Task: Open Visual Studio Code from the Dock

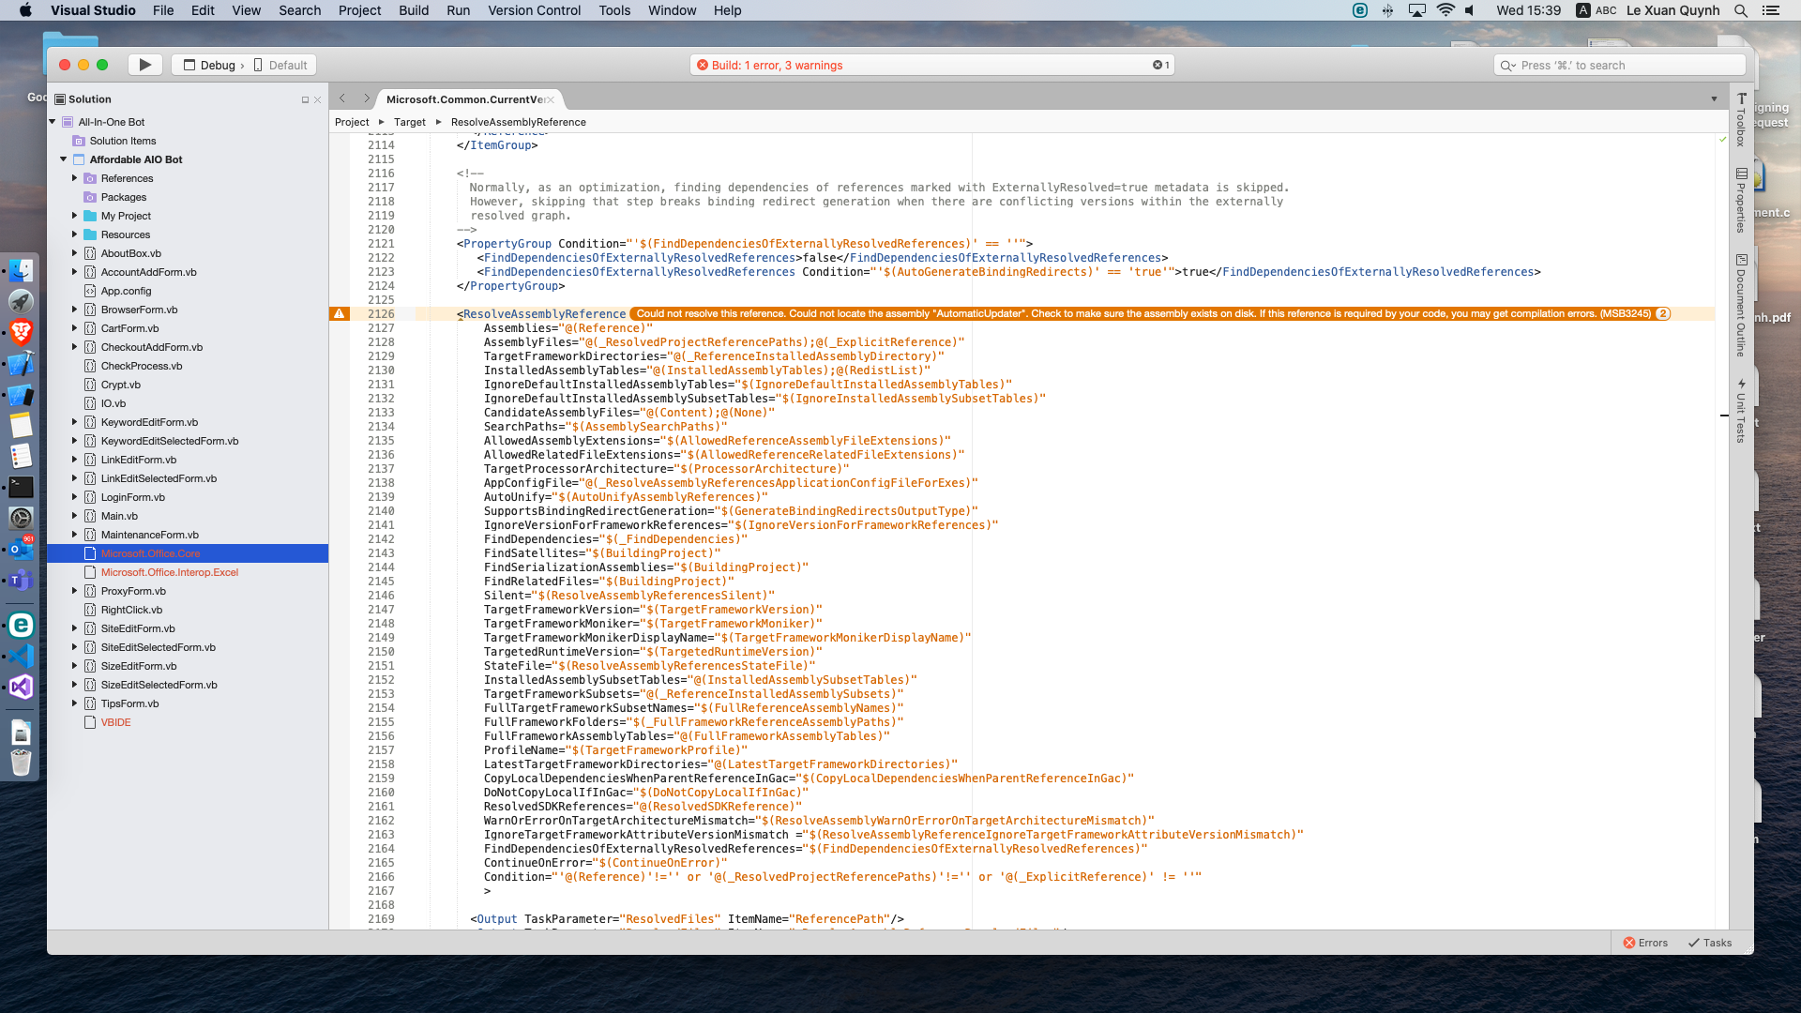Action: point(21,656)
